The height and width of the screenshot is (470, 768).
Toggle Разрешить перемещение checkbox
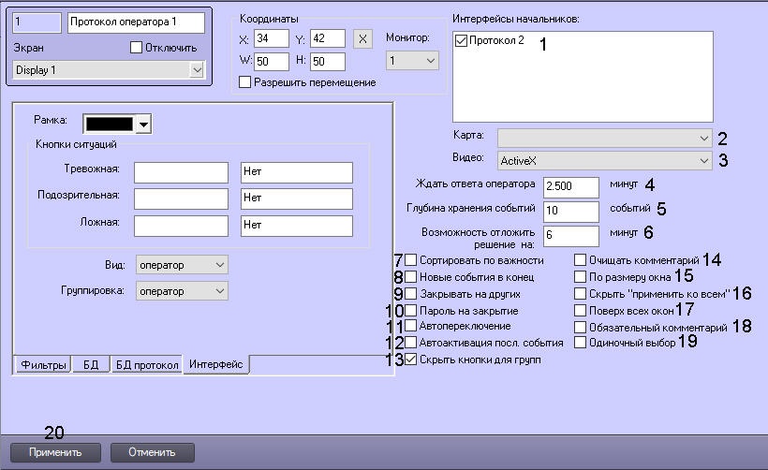click(246, 82)
